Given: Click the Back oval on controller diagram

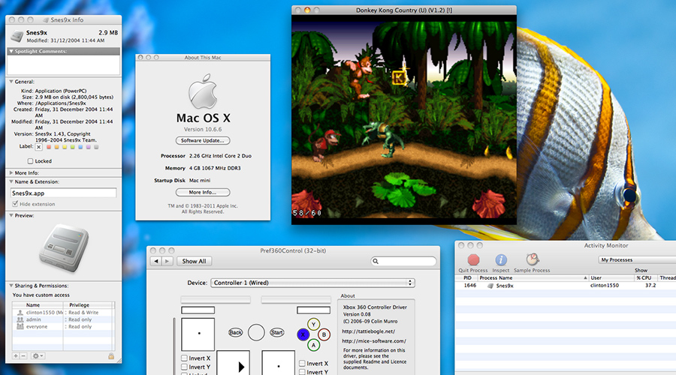Looking at the screenshot, I should [235, 332].
